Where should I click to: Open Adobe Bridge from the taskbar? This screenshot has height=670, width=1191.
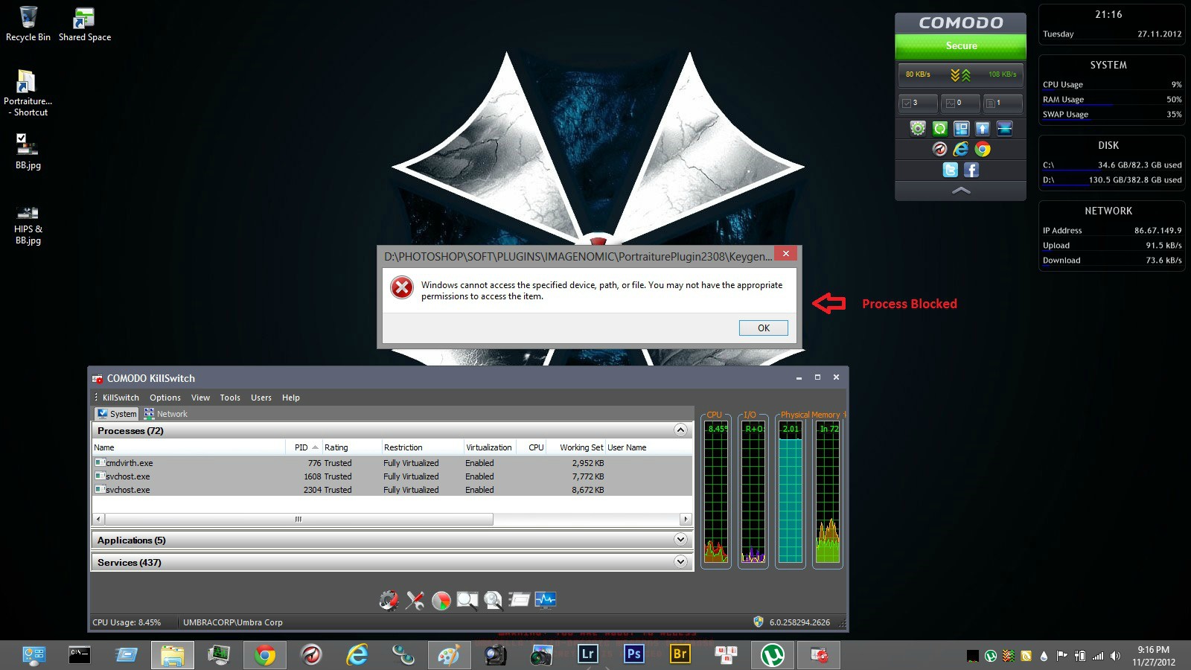pos(680,654)
